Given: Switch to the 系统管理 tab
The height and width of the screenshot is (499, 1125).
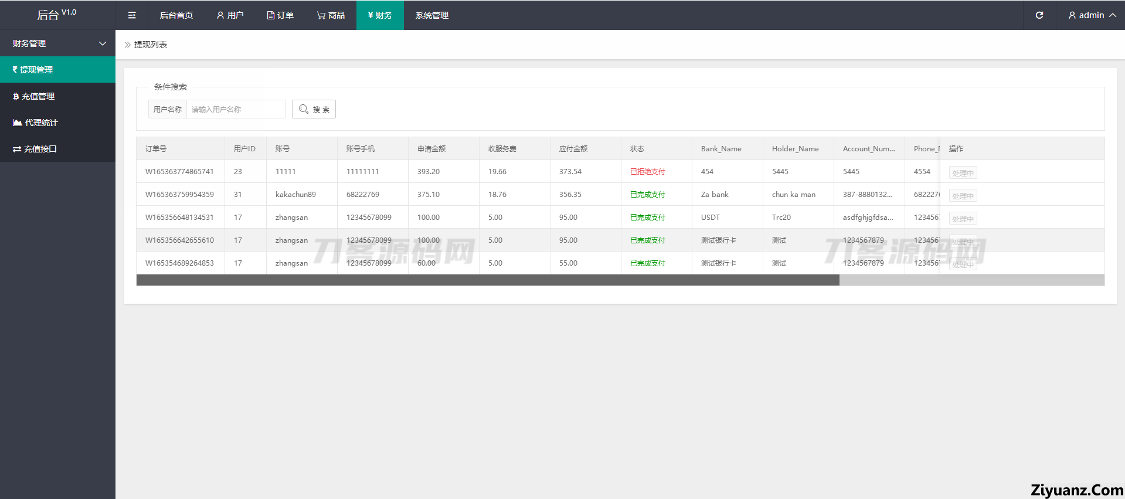Looking at the screenshot, I should pyautogui.click(x=431, y=15).
